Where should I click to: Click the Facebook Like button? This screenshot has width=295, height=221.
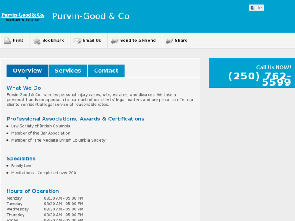click(x=256, y=8)
